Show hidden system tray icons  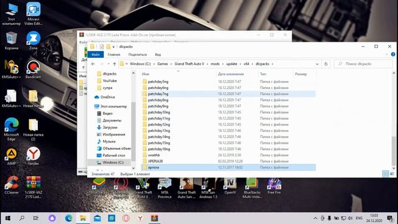(x=315, y=218)
